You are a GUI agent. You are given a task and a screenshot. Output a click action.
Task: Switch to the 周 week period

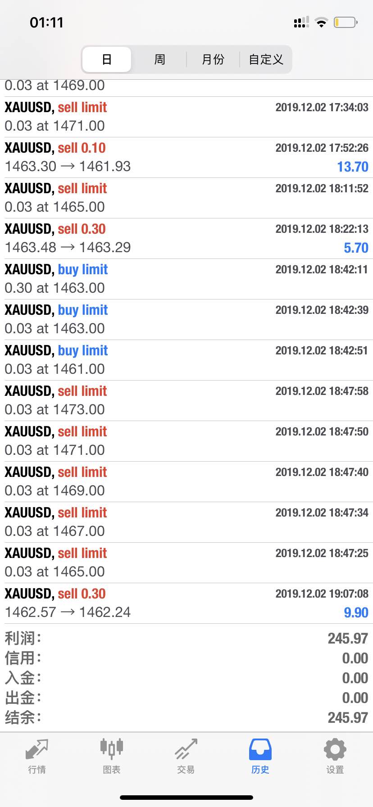coord(160,59)
